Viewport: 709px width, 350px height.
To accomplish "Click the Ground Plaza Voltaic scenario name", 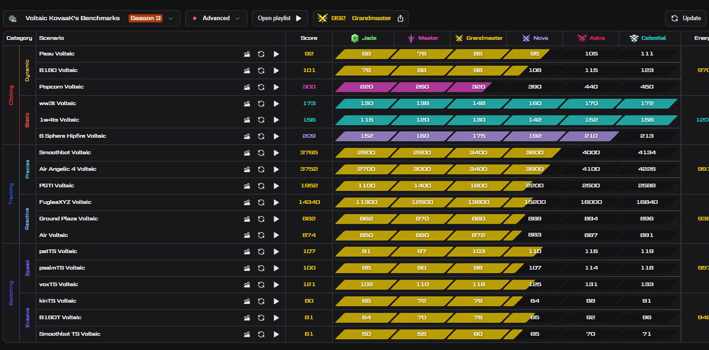I will (x=69, y=219).
